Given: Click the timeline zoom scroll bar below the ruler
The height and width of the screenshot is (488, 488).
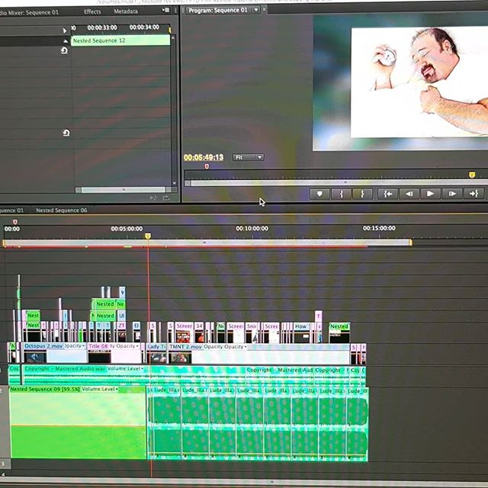Looking at the screenshot, I should tap(206, 243).
